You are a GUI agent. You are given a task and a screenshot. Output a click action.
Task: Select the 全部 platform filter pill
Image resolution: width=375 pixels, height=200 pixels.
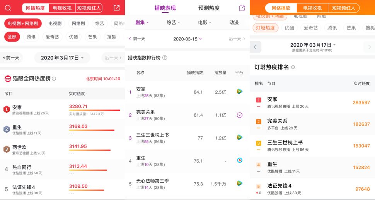(12, 37)
